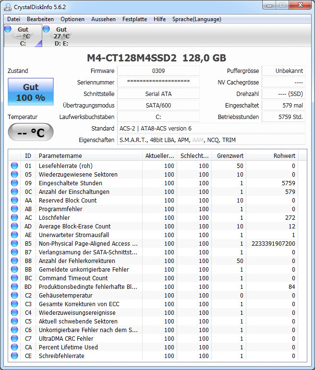Click the raw value 272 for Löschfehler

(290, 217)
